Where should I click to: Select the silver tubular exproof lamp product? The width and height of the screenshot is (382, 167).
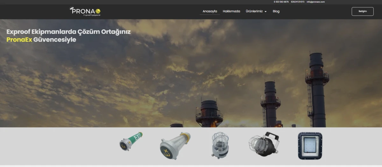tap(175, 146)
